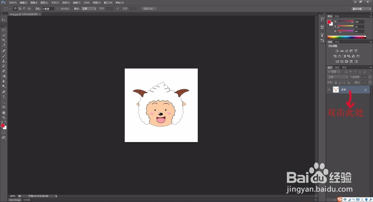
Task: Select the Zoom tool
Action: pyautogui.click(x=4, y=117)
